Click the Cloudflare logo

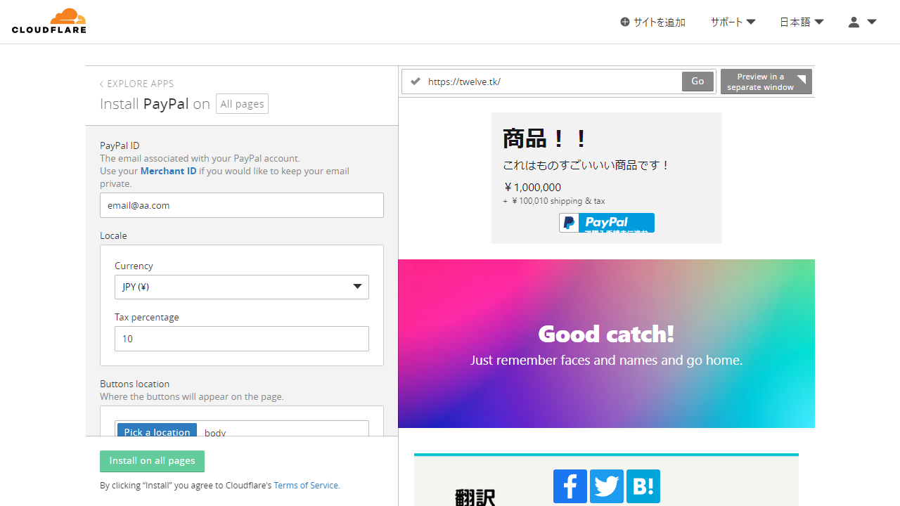pos(49,21)
